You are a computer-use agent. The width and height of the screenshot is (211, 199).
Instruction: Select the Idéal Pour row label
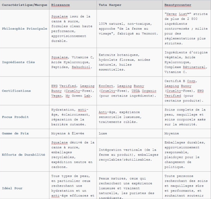coord(12,188)
